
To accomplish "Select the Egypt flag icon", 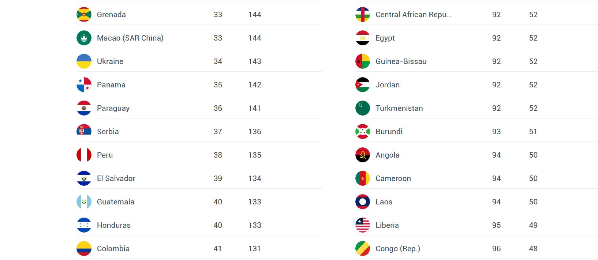I will [x=362, y=38].
